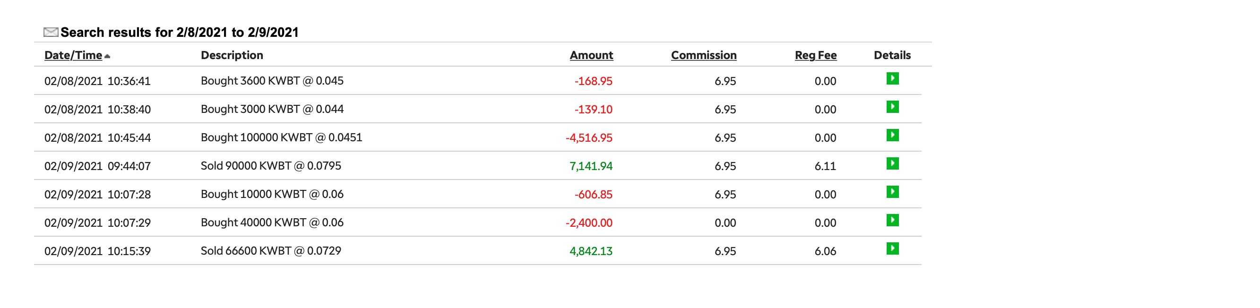Show details for Bought 40000 KWBT trade
1260x308 pixels.
892,221
